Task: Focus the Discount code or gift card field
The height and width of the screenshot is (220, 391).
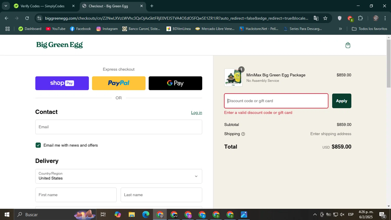Action: click(x=276, y=101)
